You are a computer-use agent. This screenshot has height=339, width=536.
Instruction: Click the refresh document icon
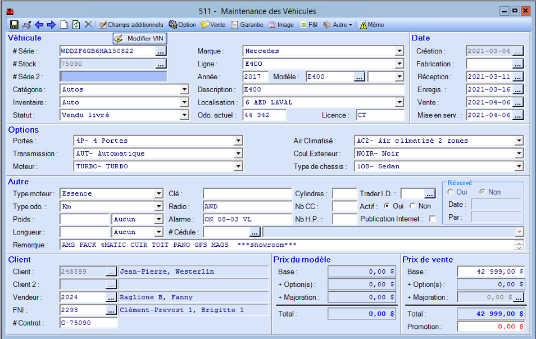tap(76, 25)
